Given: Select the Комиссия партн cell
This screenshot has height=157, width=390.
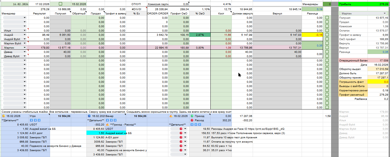Looking at the screenshot, I should 158,4.
